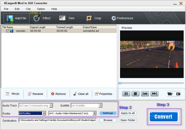Image resolution: width=186 pixels, height=130 pixels.
Task: Open the Help menu
Action: 54,9
